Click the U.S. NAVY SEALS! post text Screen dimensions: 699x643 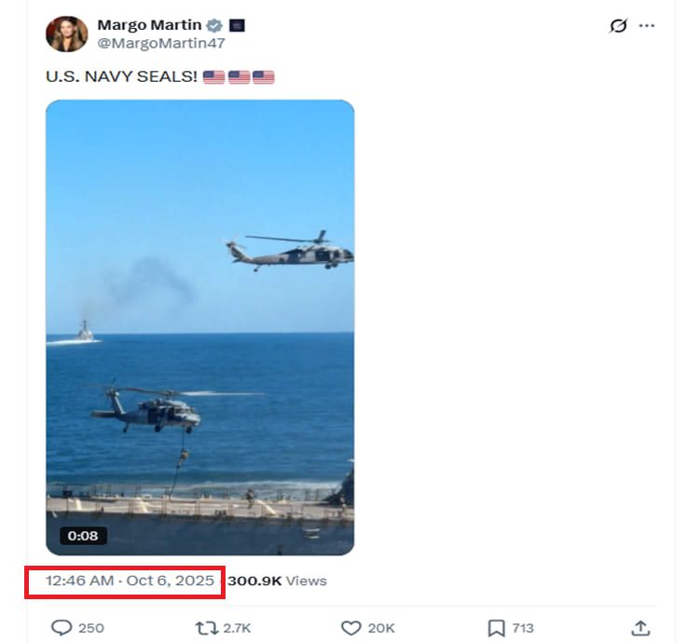coord(121,76)
